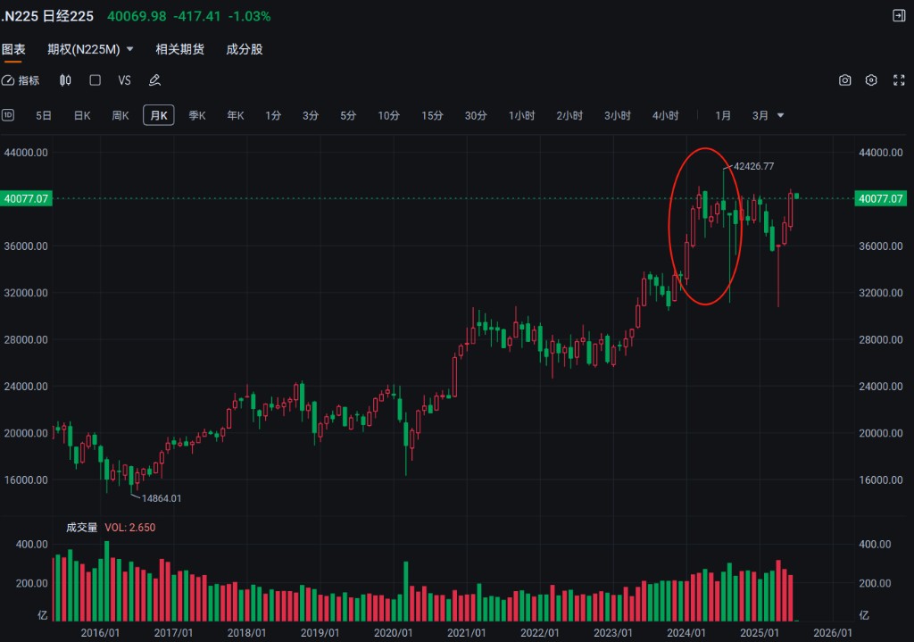Screen dimensions: 914x642
Task: Click the 28000.00 label on right axis
Action: (x=881, y=340)
